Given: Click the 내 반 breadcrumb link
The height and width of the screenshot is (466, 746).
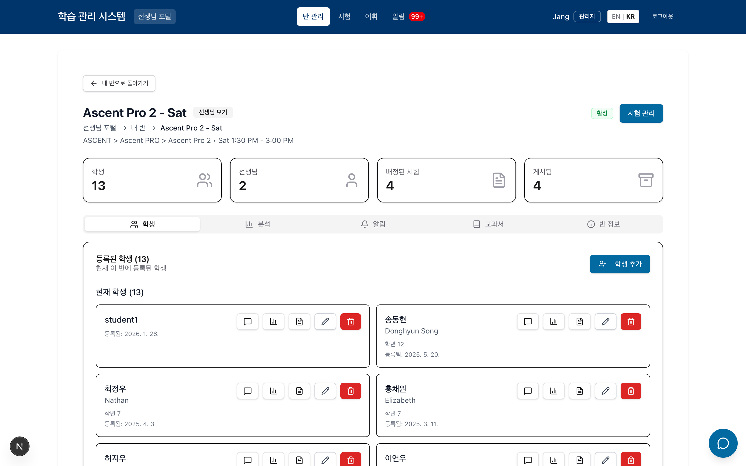Looking at the screenshot, I should (x=138, y=128).
